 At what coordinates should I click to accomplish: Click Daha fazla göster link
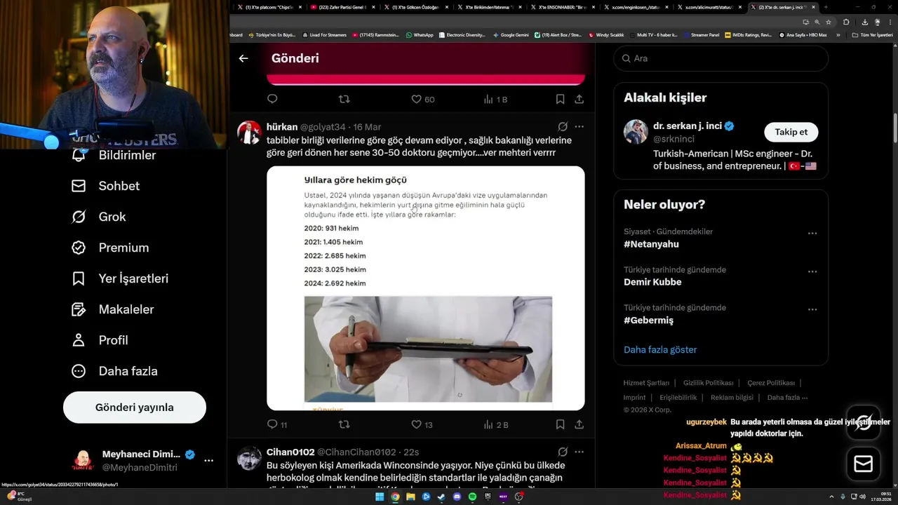click(660, 349)
